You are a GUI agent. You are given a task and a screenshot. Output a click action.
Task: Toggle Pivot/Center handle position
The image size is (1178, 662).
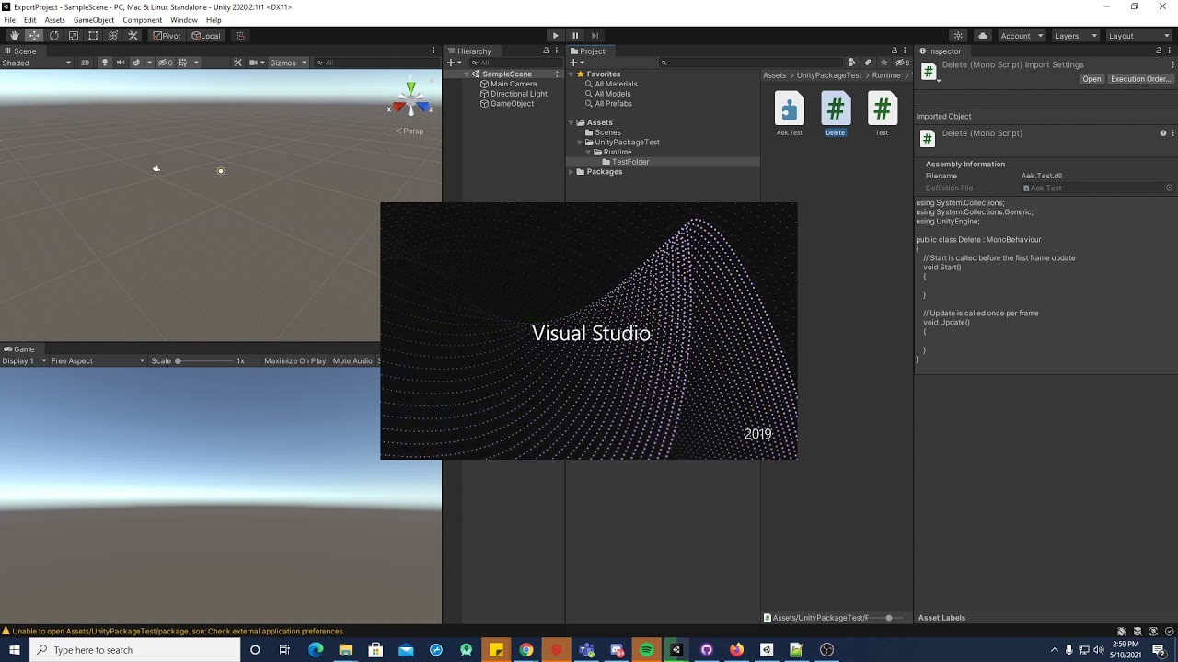167,36
